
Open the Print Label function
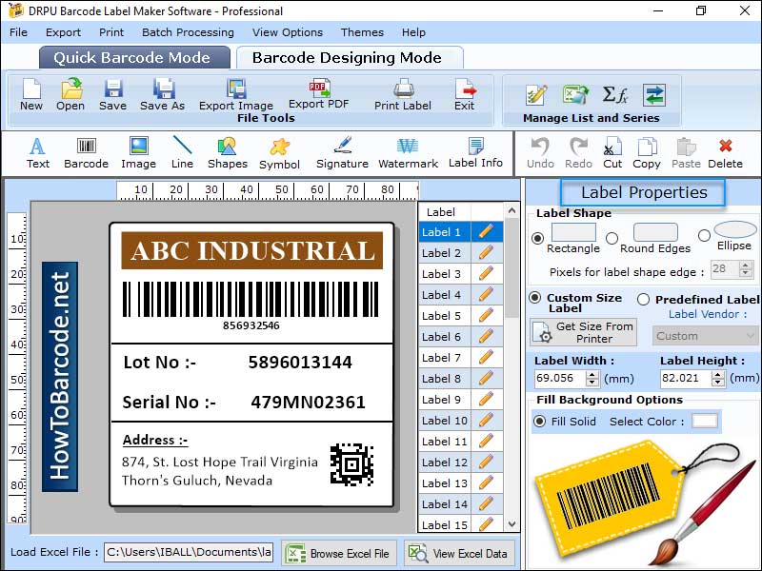[x=402, y=95]
